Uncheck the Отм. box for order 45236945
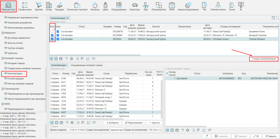Image resolution: width=280 pixels, height=139 pixels. click(52, 35)
